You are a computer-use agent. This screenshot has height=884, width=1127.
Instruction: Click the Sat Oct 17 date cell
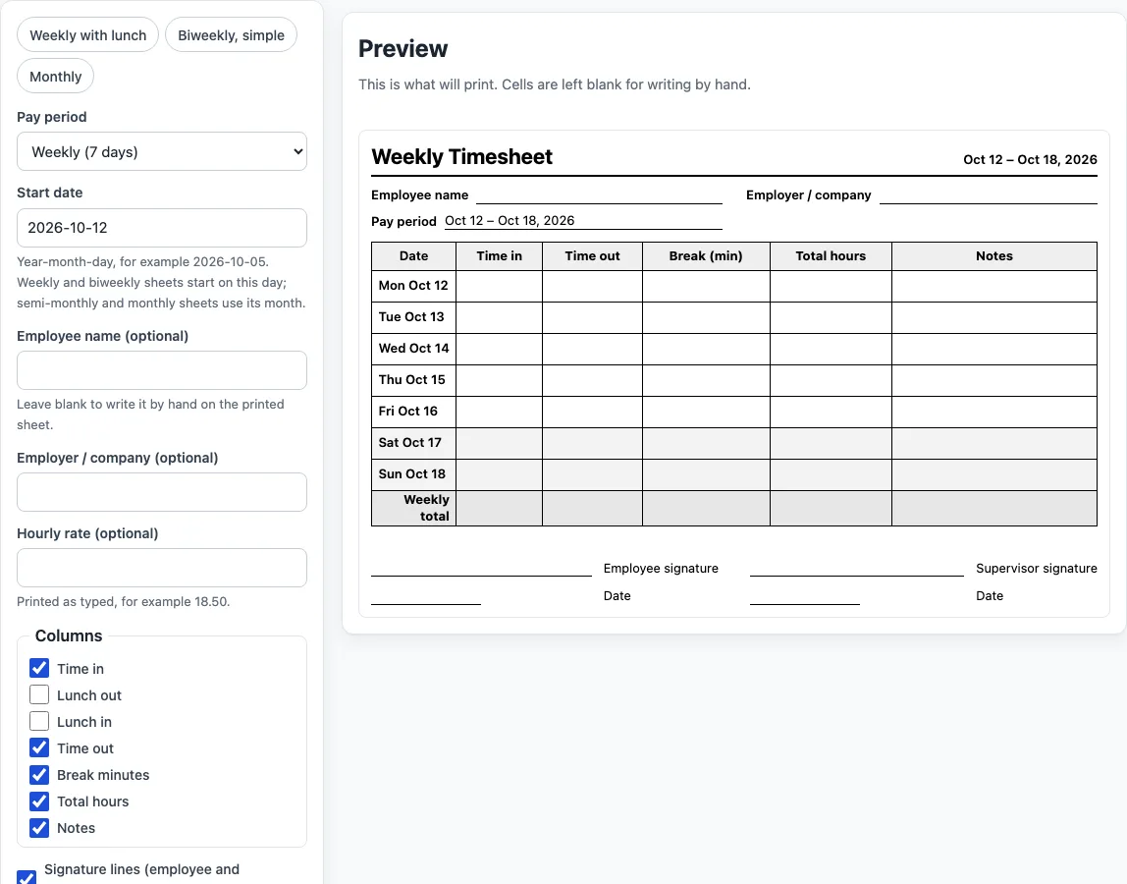click(x=413, y=442)
